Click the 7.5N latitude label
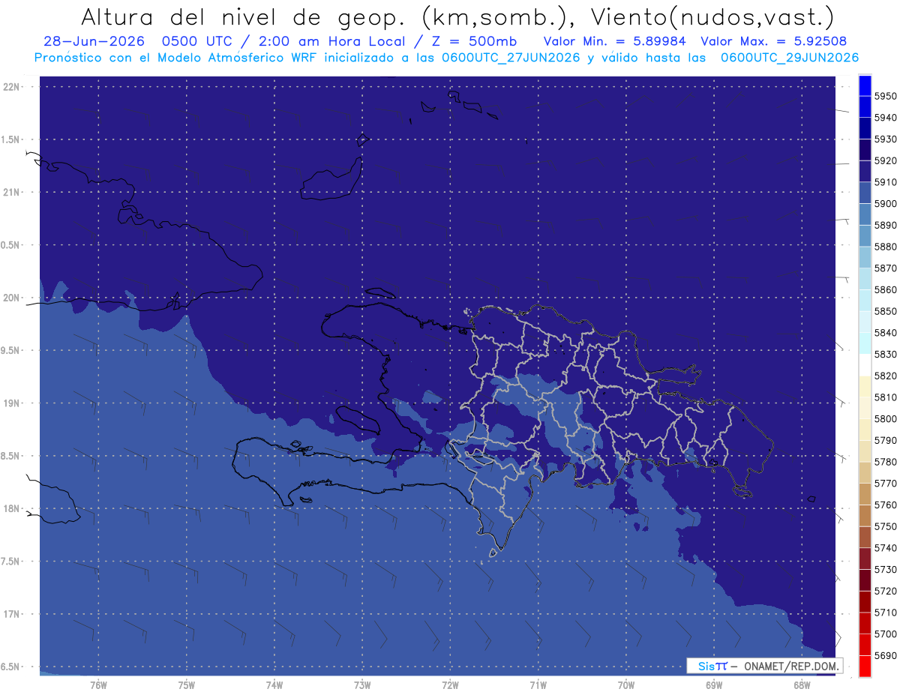The image size is (900, 695). (x=11, y=561)
